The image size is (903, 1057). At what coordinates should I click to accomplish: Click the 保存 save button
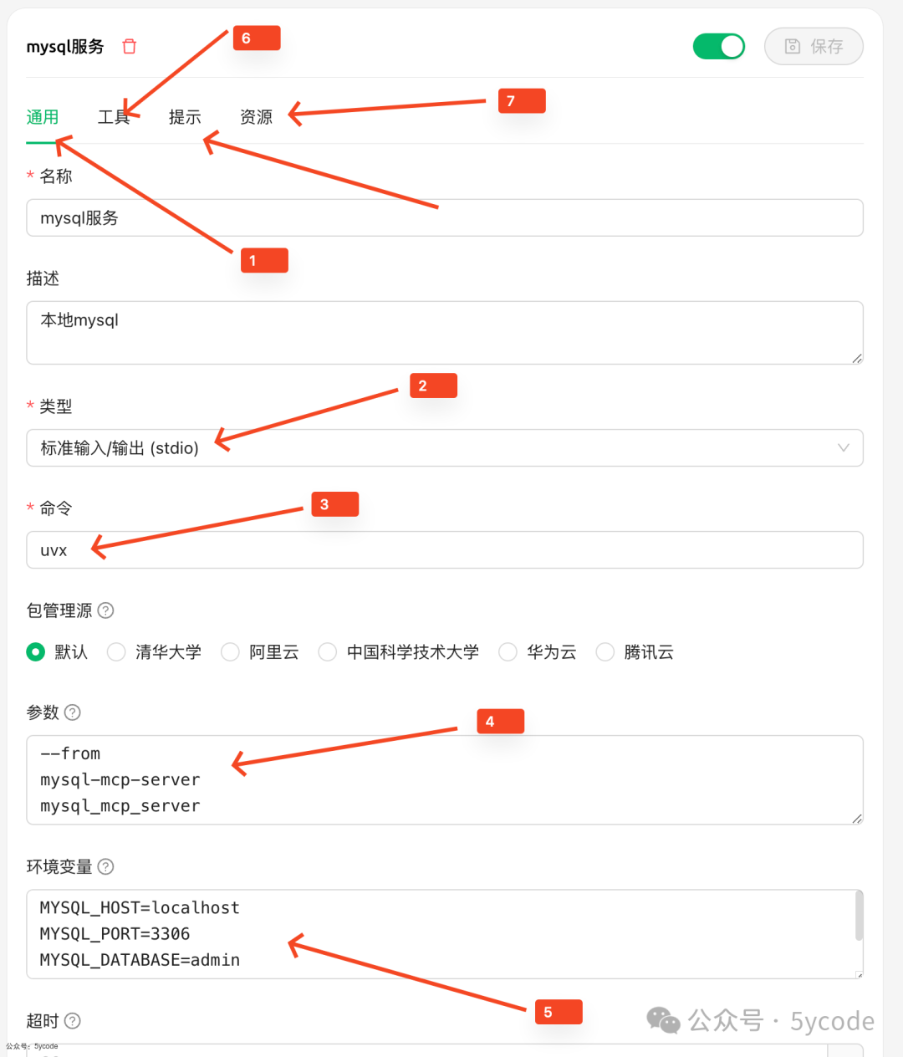coord(814,46)
